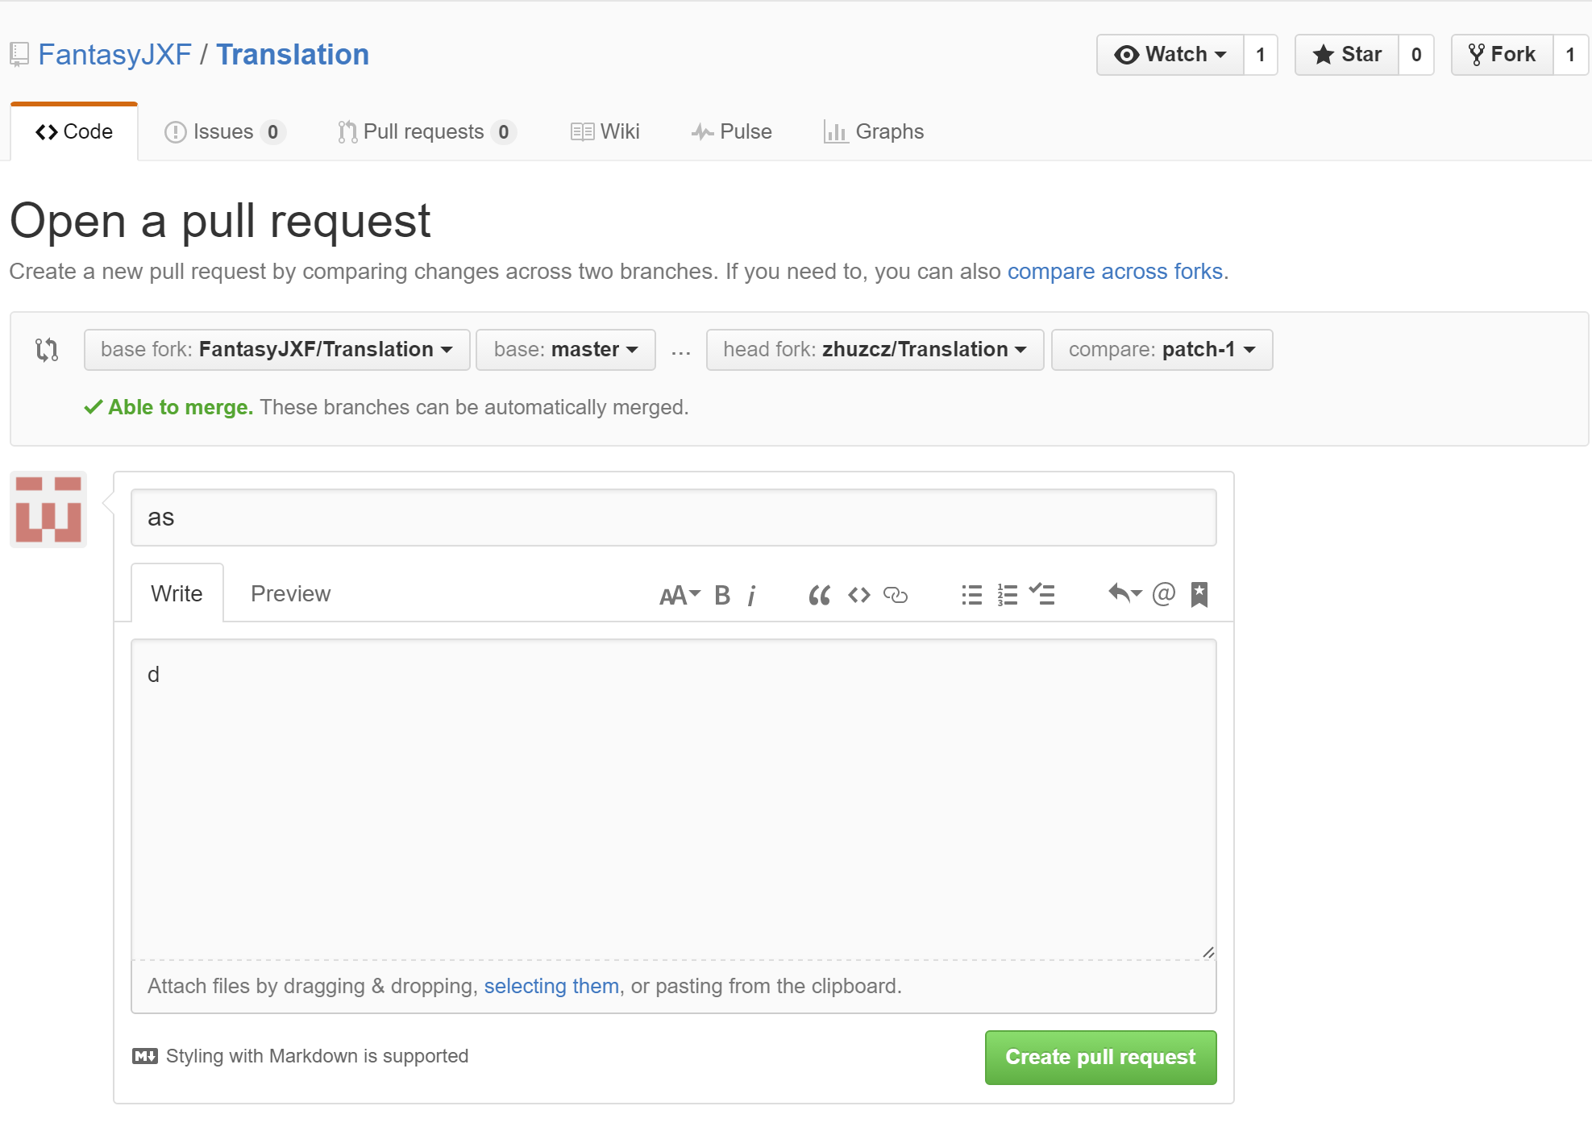This screenshot has width=1592, height=1131.
Task: Insert a saved reply with arrow icon
Action: tap(1124, 593)
